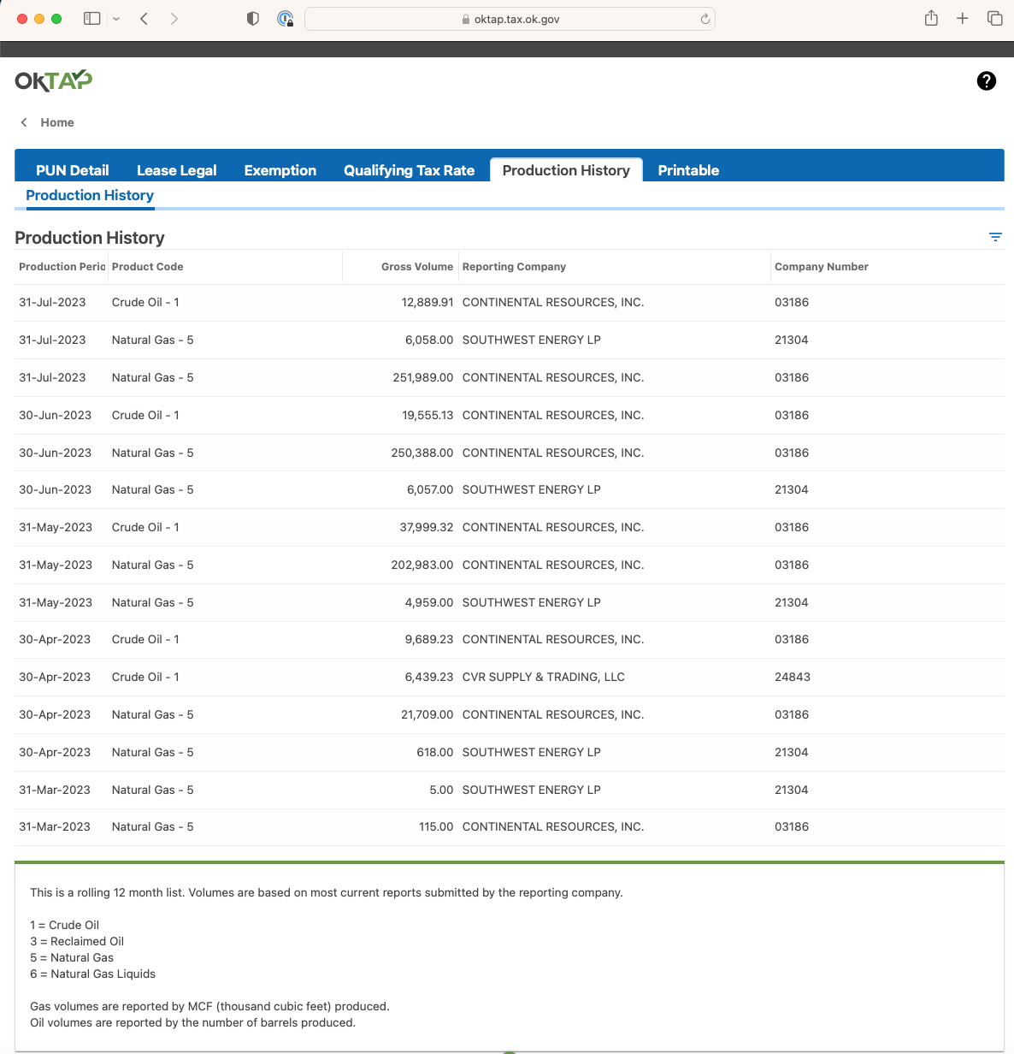Show tab overview icon
This screenshot has height=1054, width=1014.
(x=995, y=18)
